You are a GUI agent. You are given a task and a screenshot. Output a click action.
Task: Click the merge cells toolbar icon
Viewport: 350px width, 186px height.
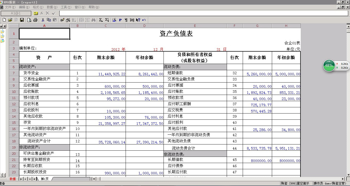coord(82,20)
